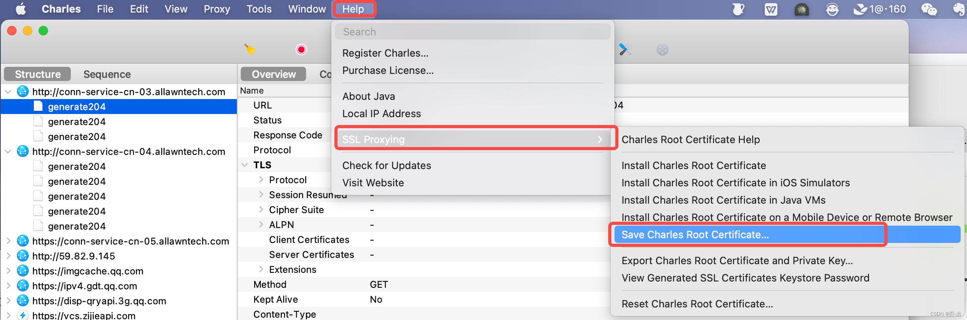Toggle the red recording button
The width and height of the screenshot is (967, 320).
(301, 50)
